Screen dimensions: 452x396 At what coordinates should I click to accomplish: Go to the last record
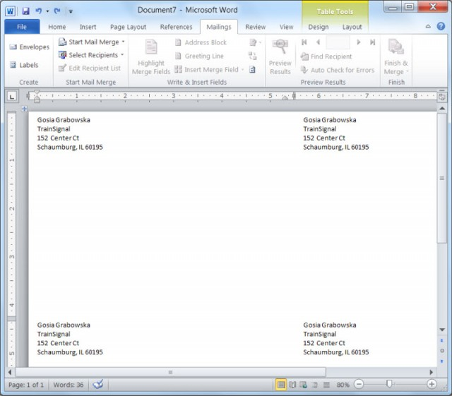pyautogui.click(x=372, y=42)
